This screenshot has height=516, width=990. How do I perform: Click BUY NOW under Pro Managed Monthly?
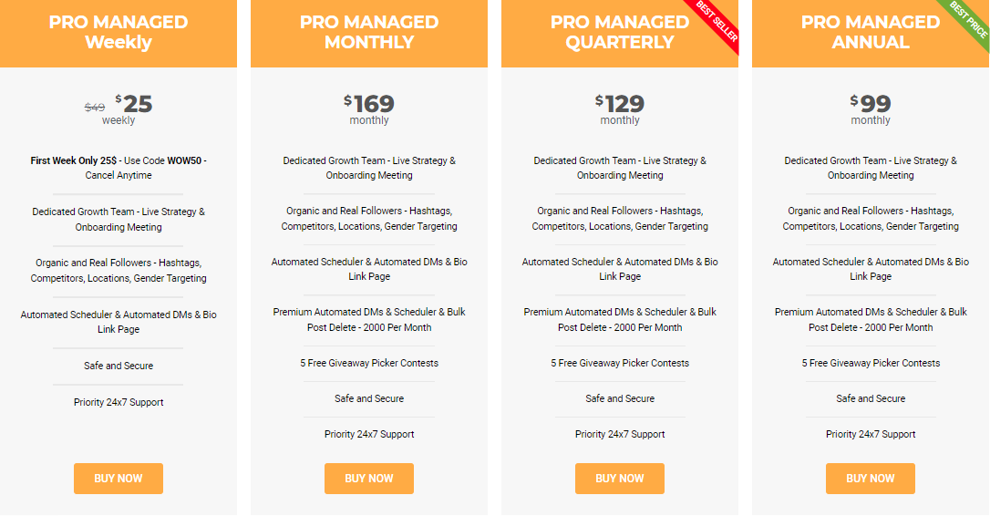click(x=368, y=479)
